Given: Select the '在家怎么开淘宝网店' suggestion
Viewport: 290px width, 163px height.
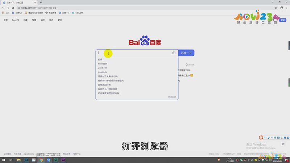Looking at the screenshot, I should point(107,89).
